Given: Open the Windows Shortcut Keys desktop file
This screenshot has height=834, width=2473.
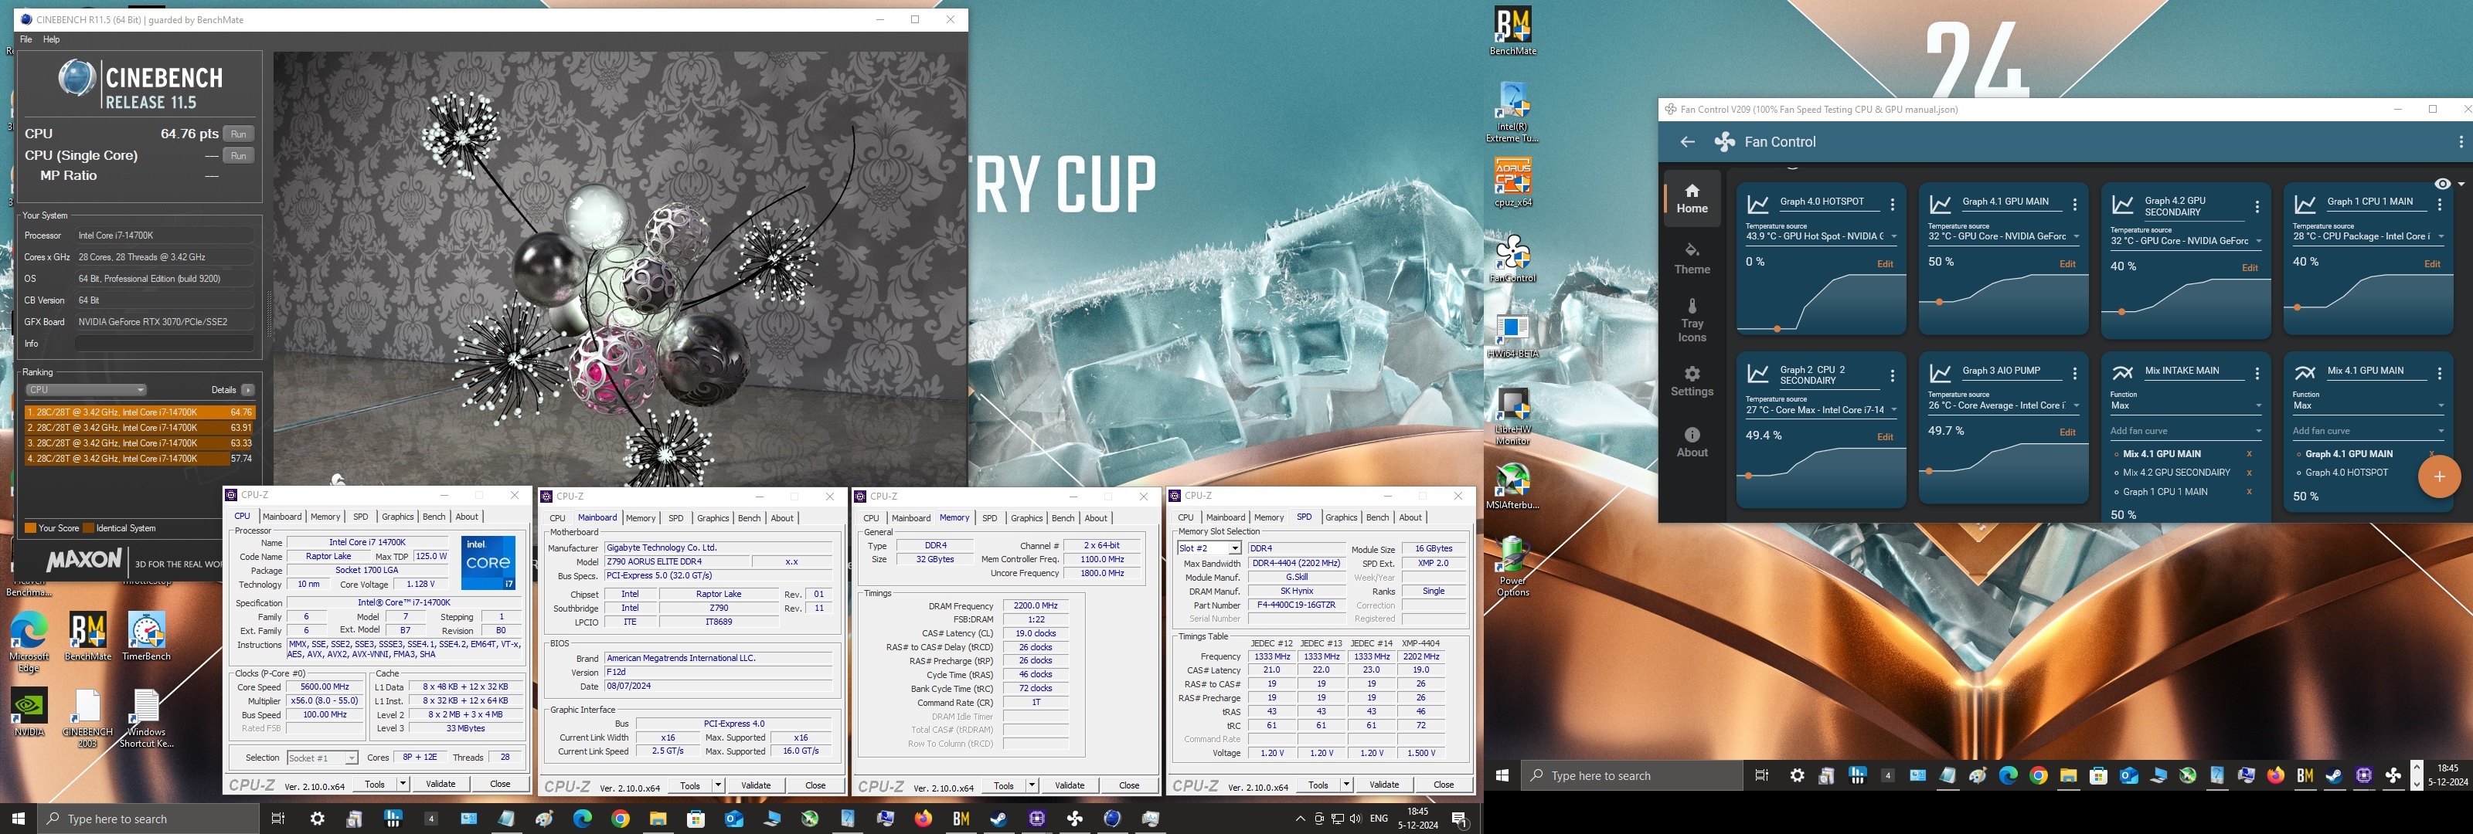Looking at the screenshot, I should click(146, 719).
